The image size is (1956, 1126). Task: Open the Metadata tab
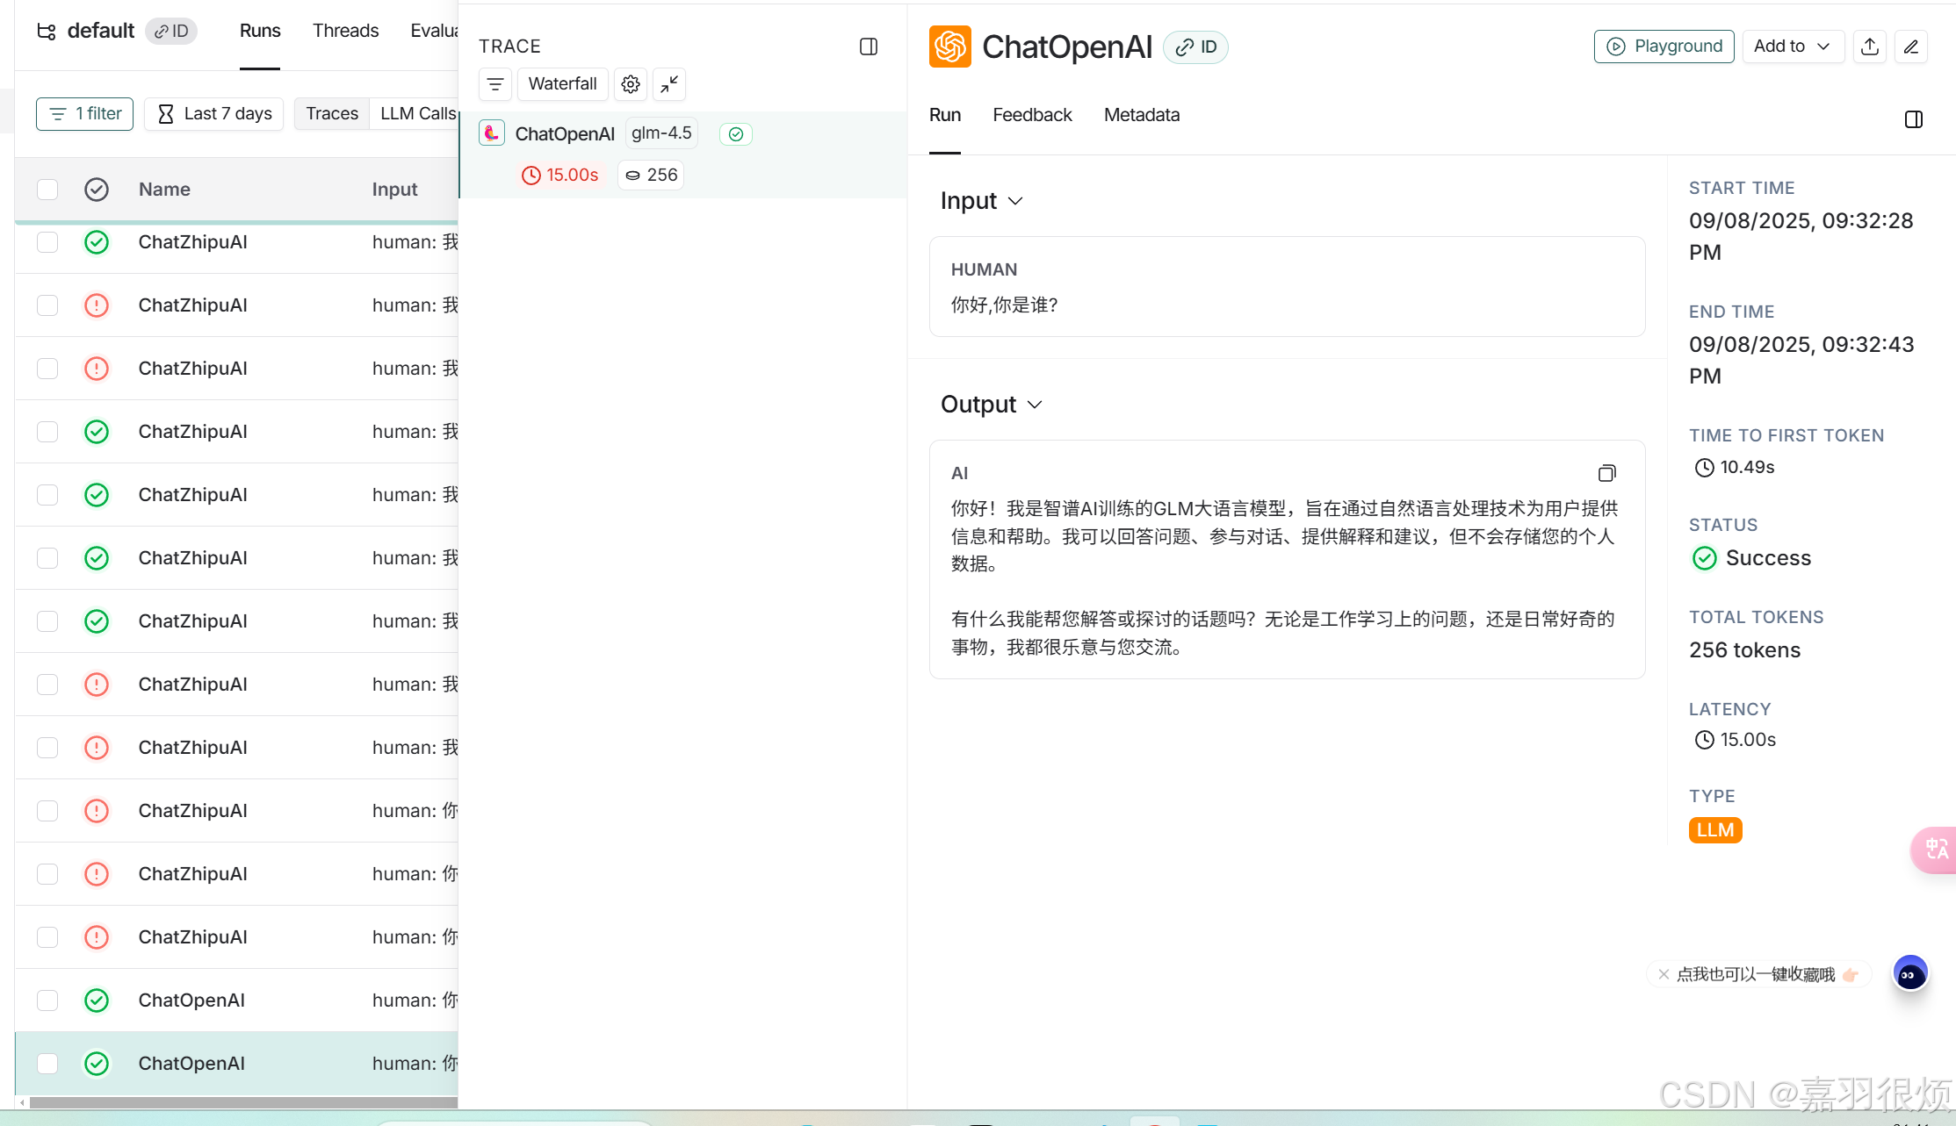pos(1142,116)
